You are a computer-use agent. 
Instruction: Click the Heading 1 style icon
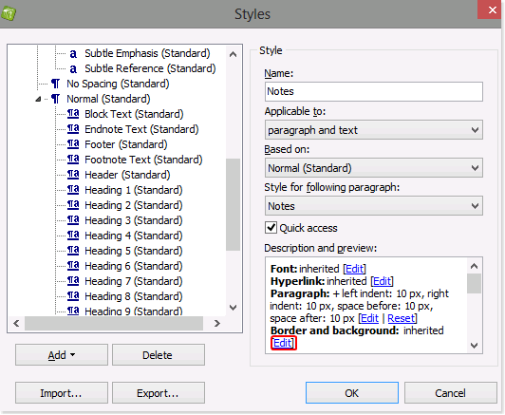[x=73, y=190]
